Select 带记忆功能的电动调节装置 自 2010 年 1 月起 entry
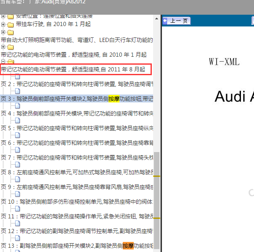254x252 pixels. pos(74,55)
